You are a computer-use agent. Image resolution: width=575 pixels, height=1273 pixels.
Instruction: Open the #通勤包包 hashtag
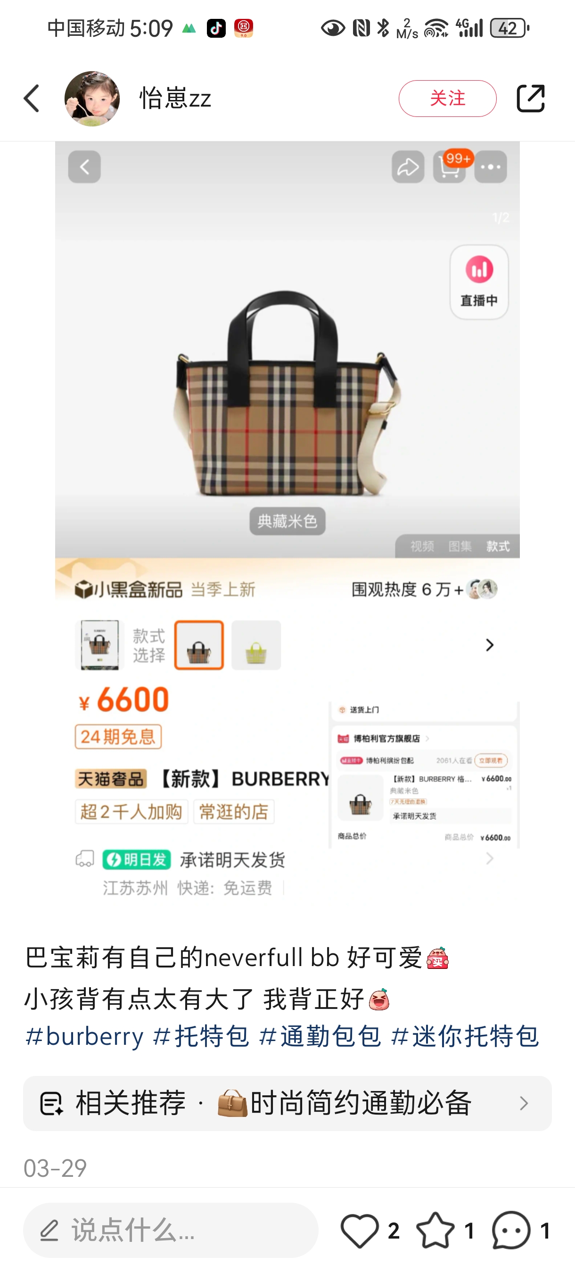click(x=320, y=1036)
